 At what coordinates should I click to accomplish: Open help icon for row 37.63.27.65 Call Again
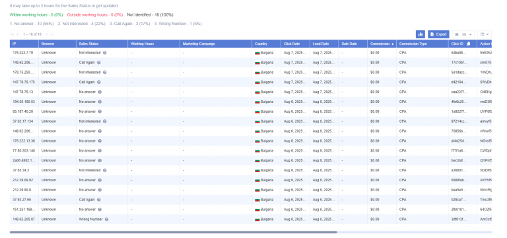99,200
